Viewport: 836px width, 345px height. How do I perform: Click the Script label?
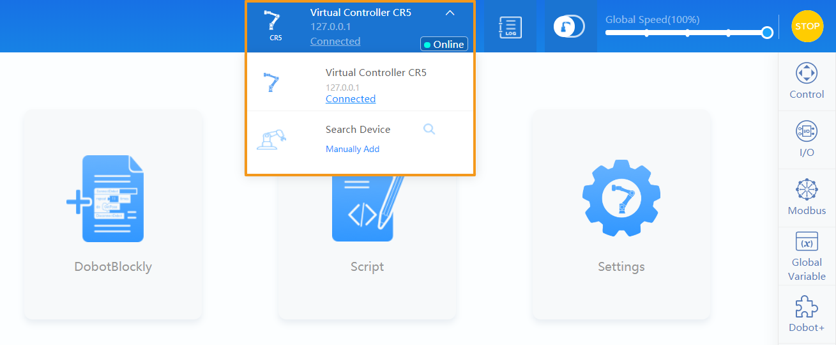pos(367,266)
